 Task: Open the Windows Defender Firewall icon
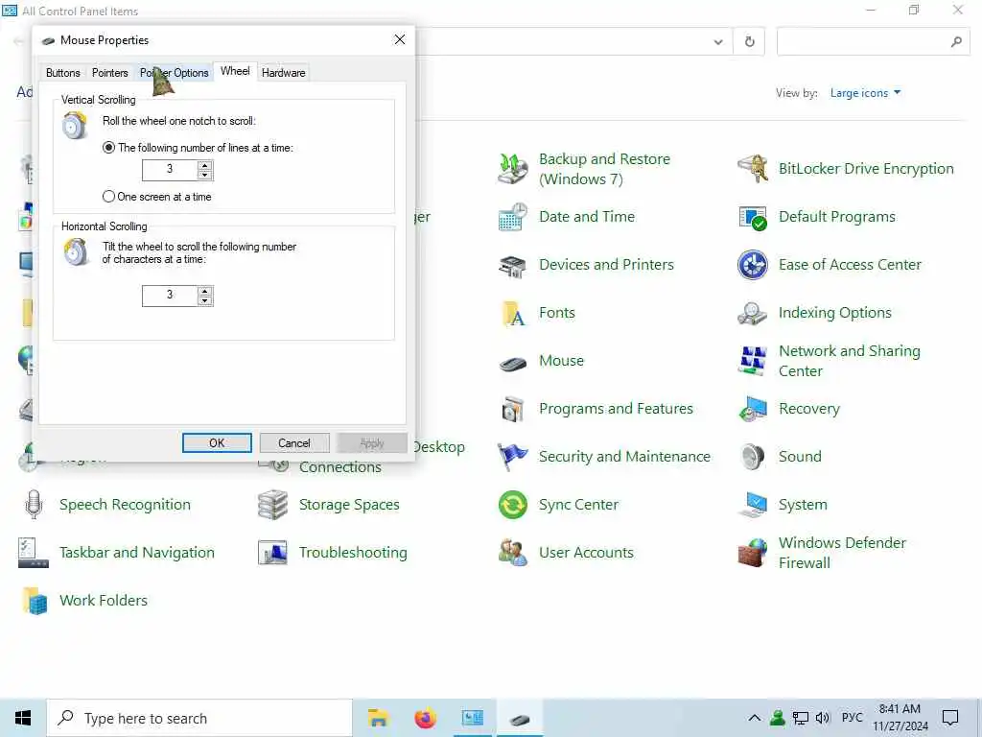[x=752, y=553]
